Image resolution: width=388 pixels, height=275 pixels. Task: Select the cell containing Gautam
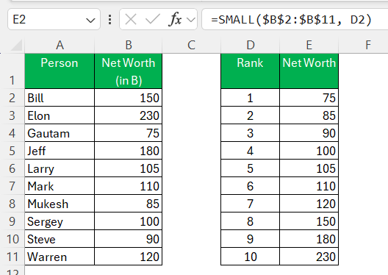60,133
